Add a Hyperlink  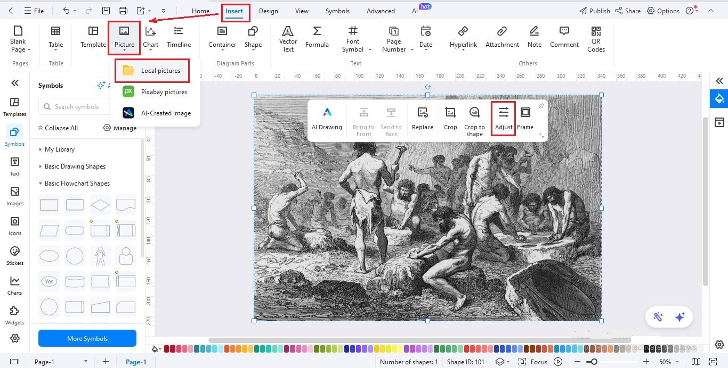point(463,37)
